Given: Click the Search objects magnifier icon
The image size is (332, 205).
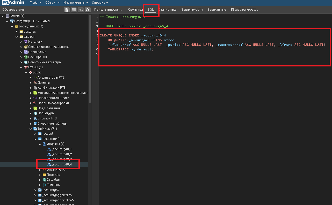Looking at the screenshot, I should coord(88,10).
